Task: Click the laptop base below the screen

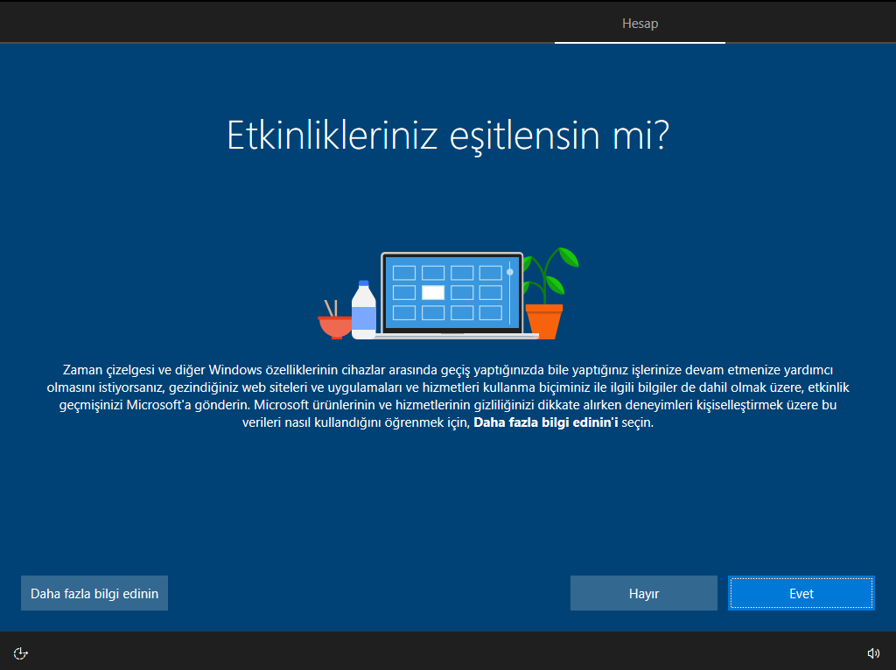Action: pos(455,336)
